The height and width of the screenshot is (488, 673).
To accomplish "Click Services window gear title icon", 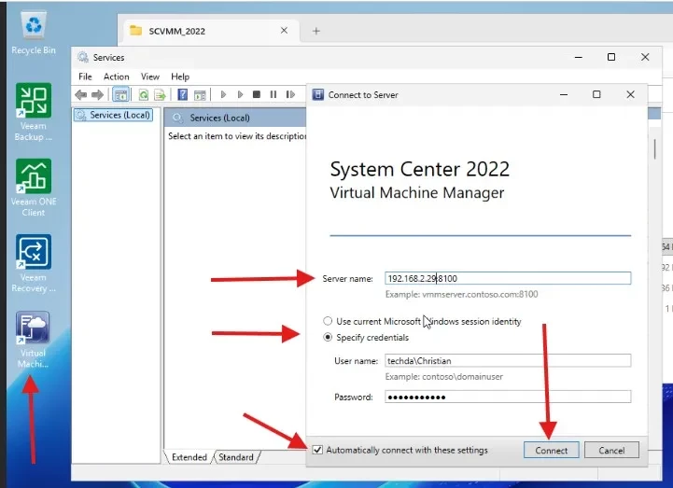I will 82,57.
